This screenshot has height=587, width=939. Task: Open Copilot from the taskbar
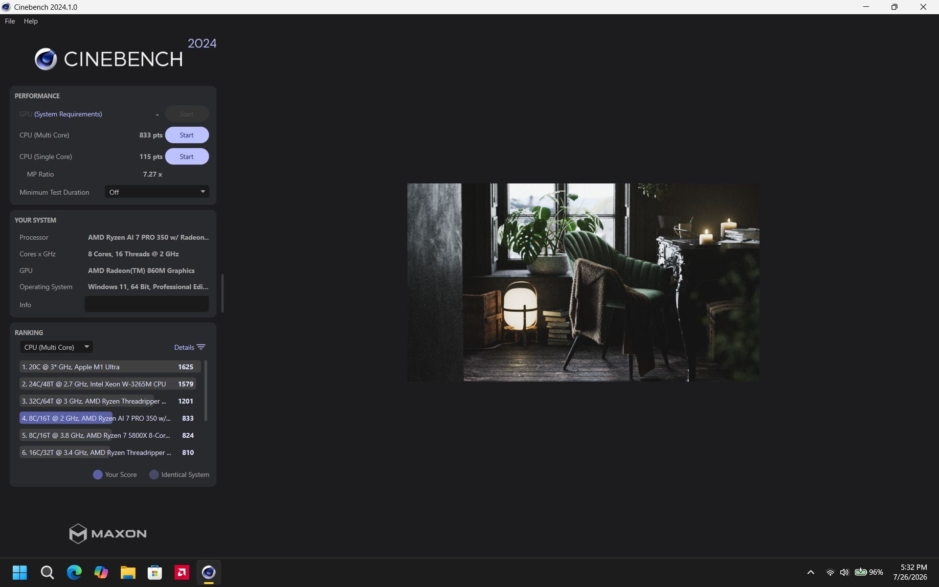click(x=101, y=572)
